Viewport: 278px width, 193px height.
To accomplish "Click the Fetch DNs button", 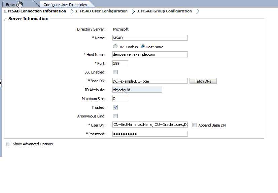I will pyautogui.click(x=203, y=81).
